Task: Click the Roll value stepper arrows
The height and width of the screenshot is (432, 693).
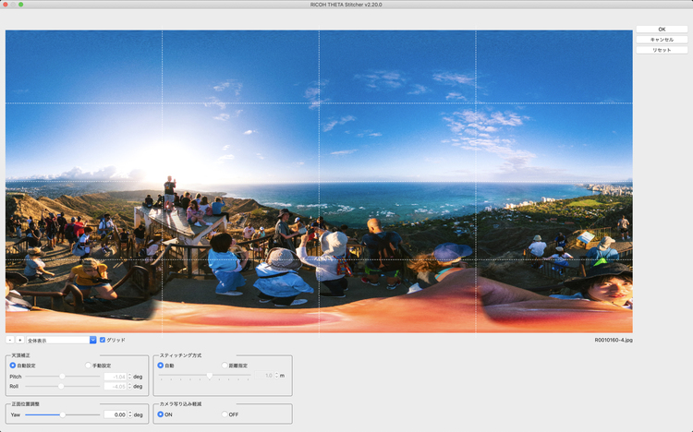Action: point(129,386)
